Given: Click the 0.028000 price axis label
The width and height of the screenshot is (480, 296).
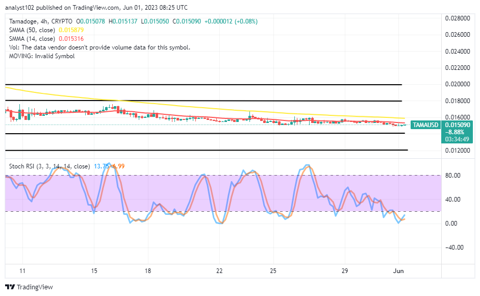Looking at the screenshot, I should (x=458, y=18).
